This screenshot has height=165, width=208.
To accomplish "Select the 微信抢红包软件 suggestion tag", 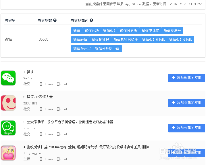I will pos(126,40).
